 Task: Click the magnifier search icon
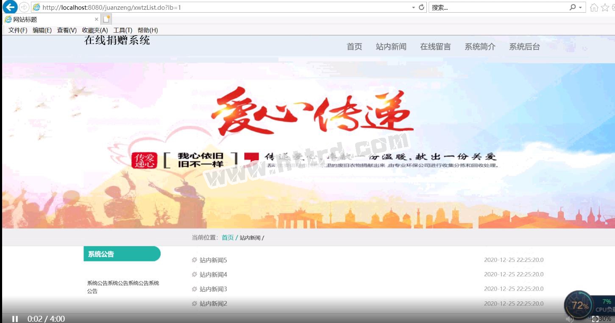click(573, 7)
